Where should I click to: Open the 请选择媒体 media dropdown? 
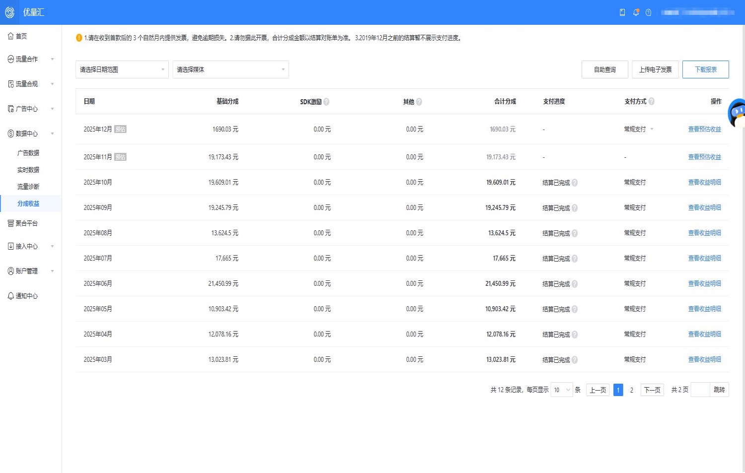230,69
